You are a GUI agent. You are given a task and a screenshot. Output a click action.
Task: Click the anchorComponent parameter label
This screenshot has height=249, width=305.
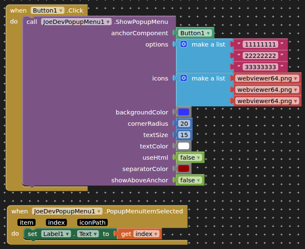coord(139,33)
